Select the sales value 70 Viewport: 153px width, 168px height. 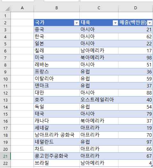coord(135,135)
